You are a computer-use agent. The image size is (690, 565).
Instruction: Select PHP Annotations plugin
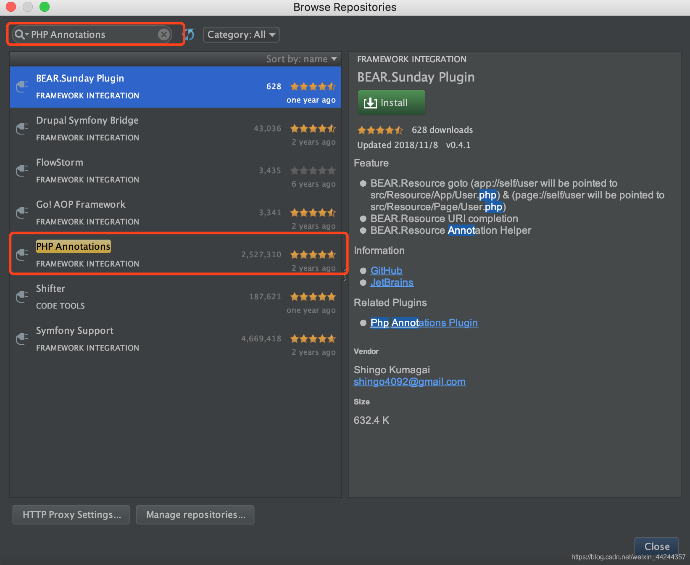(176, 255)
